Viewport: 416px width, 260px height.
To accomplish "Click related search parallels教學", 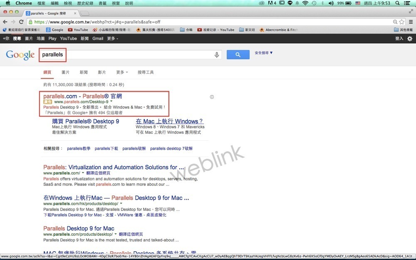I will [x=79, y=149].
